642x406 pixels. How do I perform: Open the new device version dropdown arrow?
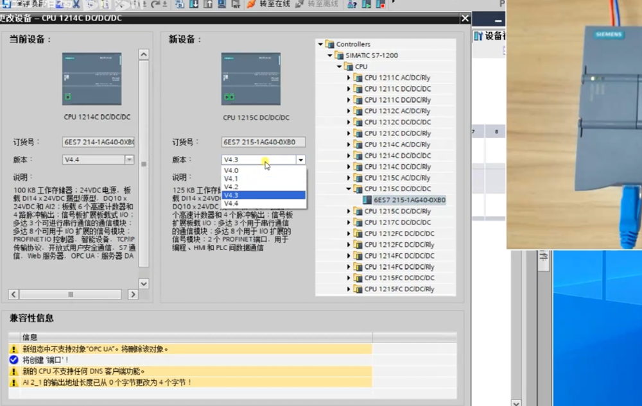coord(300,160)
